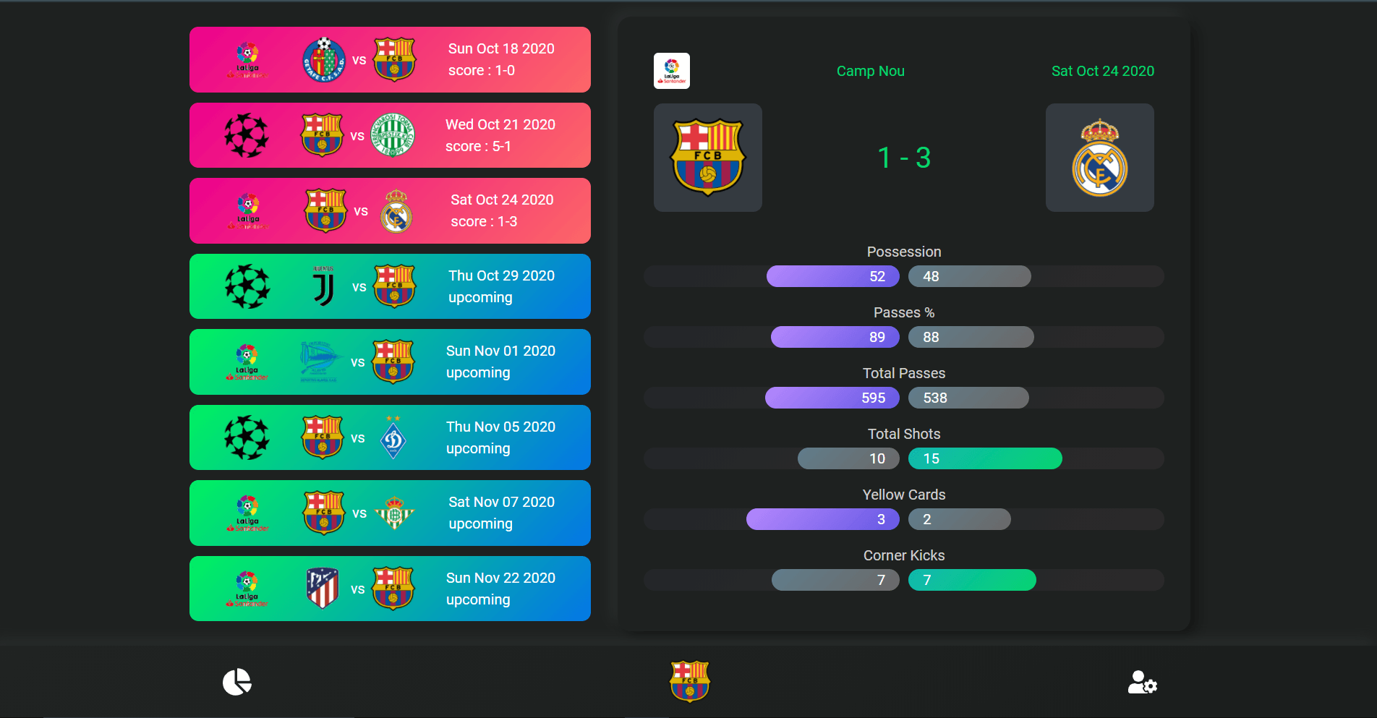This screenshot has height=718, width=1377.
Task: Select the Sat Oct 24 2020 match card
Action: coord(390,210)
